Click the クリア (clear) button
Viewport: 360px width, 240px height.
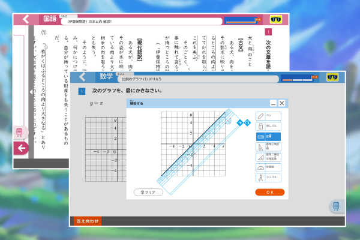click(148, 192)
